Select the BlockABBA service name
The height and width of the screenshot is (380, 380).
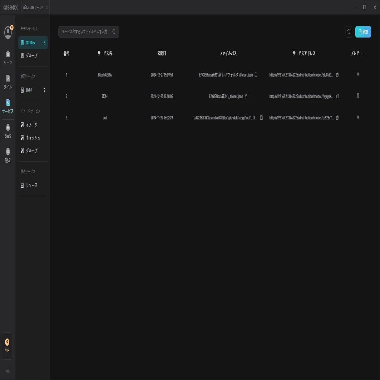point(105,75)
